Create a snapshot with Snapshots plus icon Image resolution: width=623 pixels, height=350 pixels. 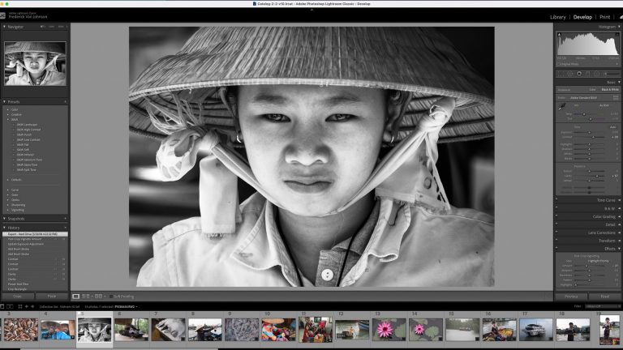pos(66,219)
